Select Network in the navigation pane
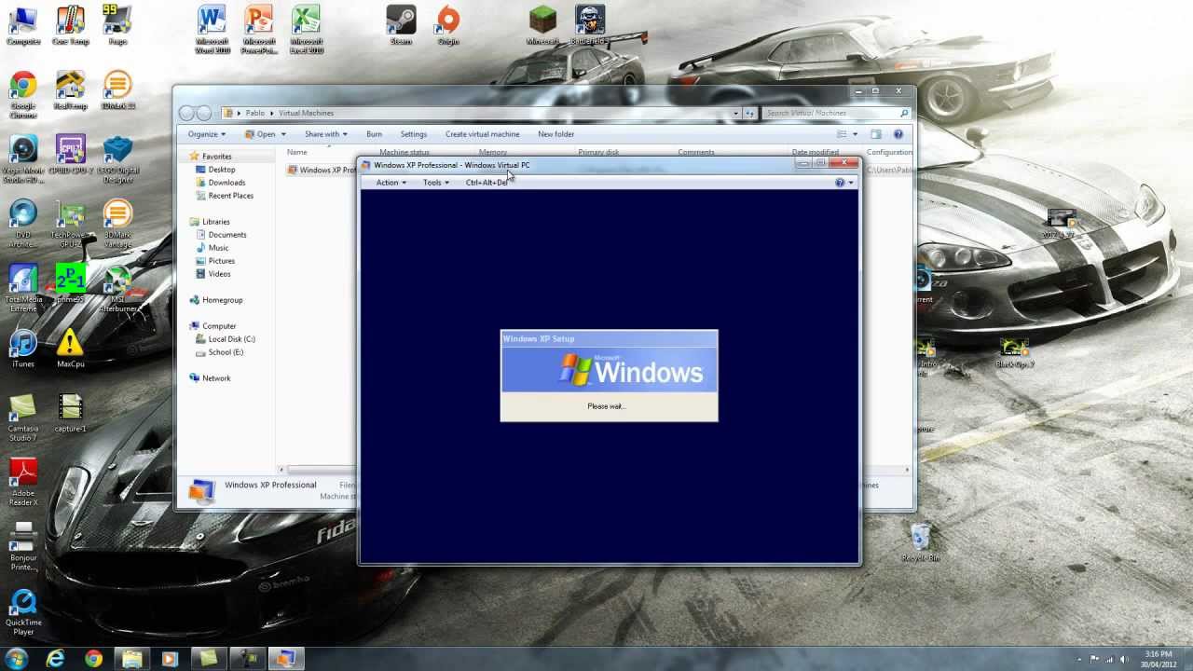The height and width of the screenshot is (671, 1193). [215, 378]
